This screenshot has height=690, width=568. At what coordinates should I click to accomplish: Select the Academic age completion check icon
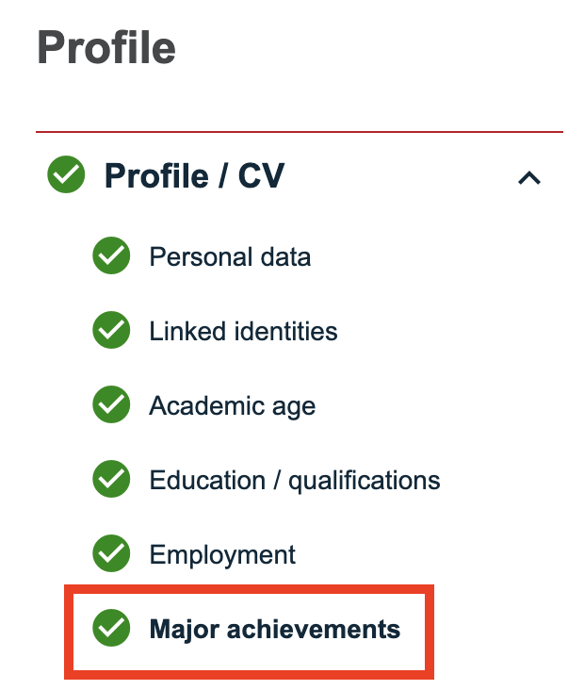pos(111,405)
